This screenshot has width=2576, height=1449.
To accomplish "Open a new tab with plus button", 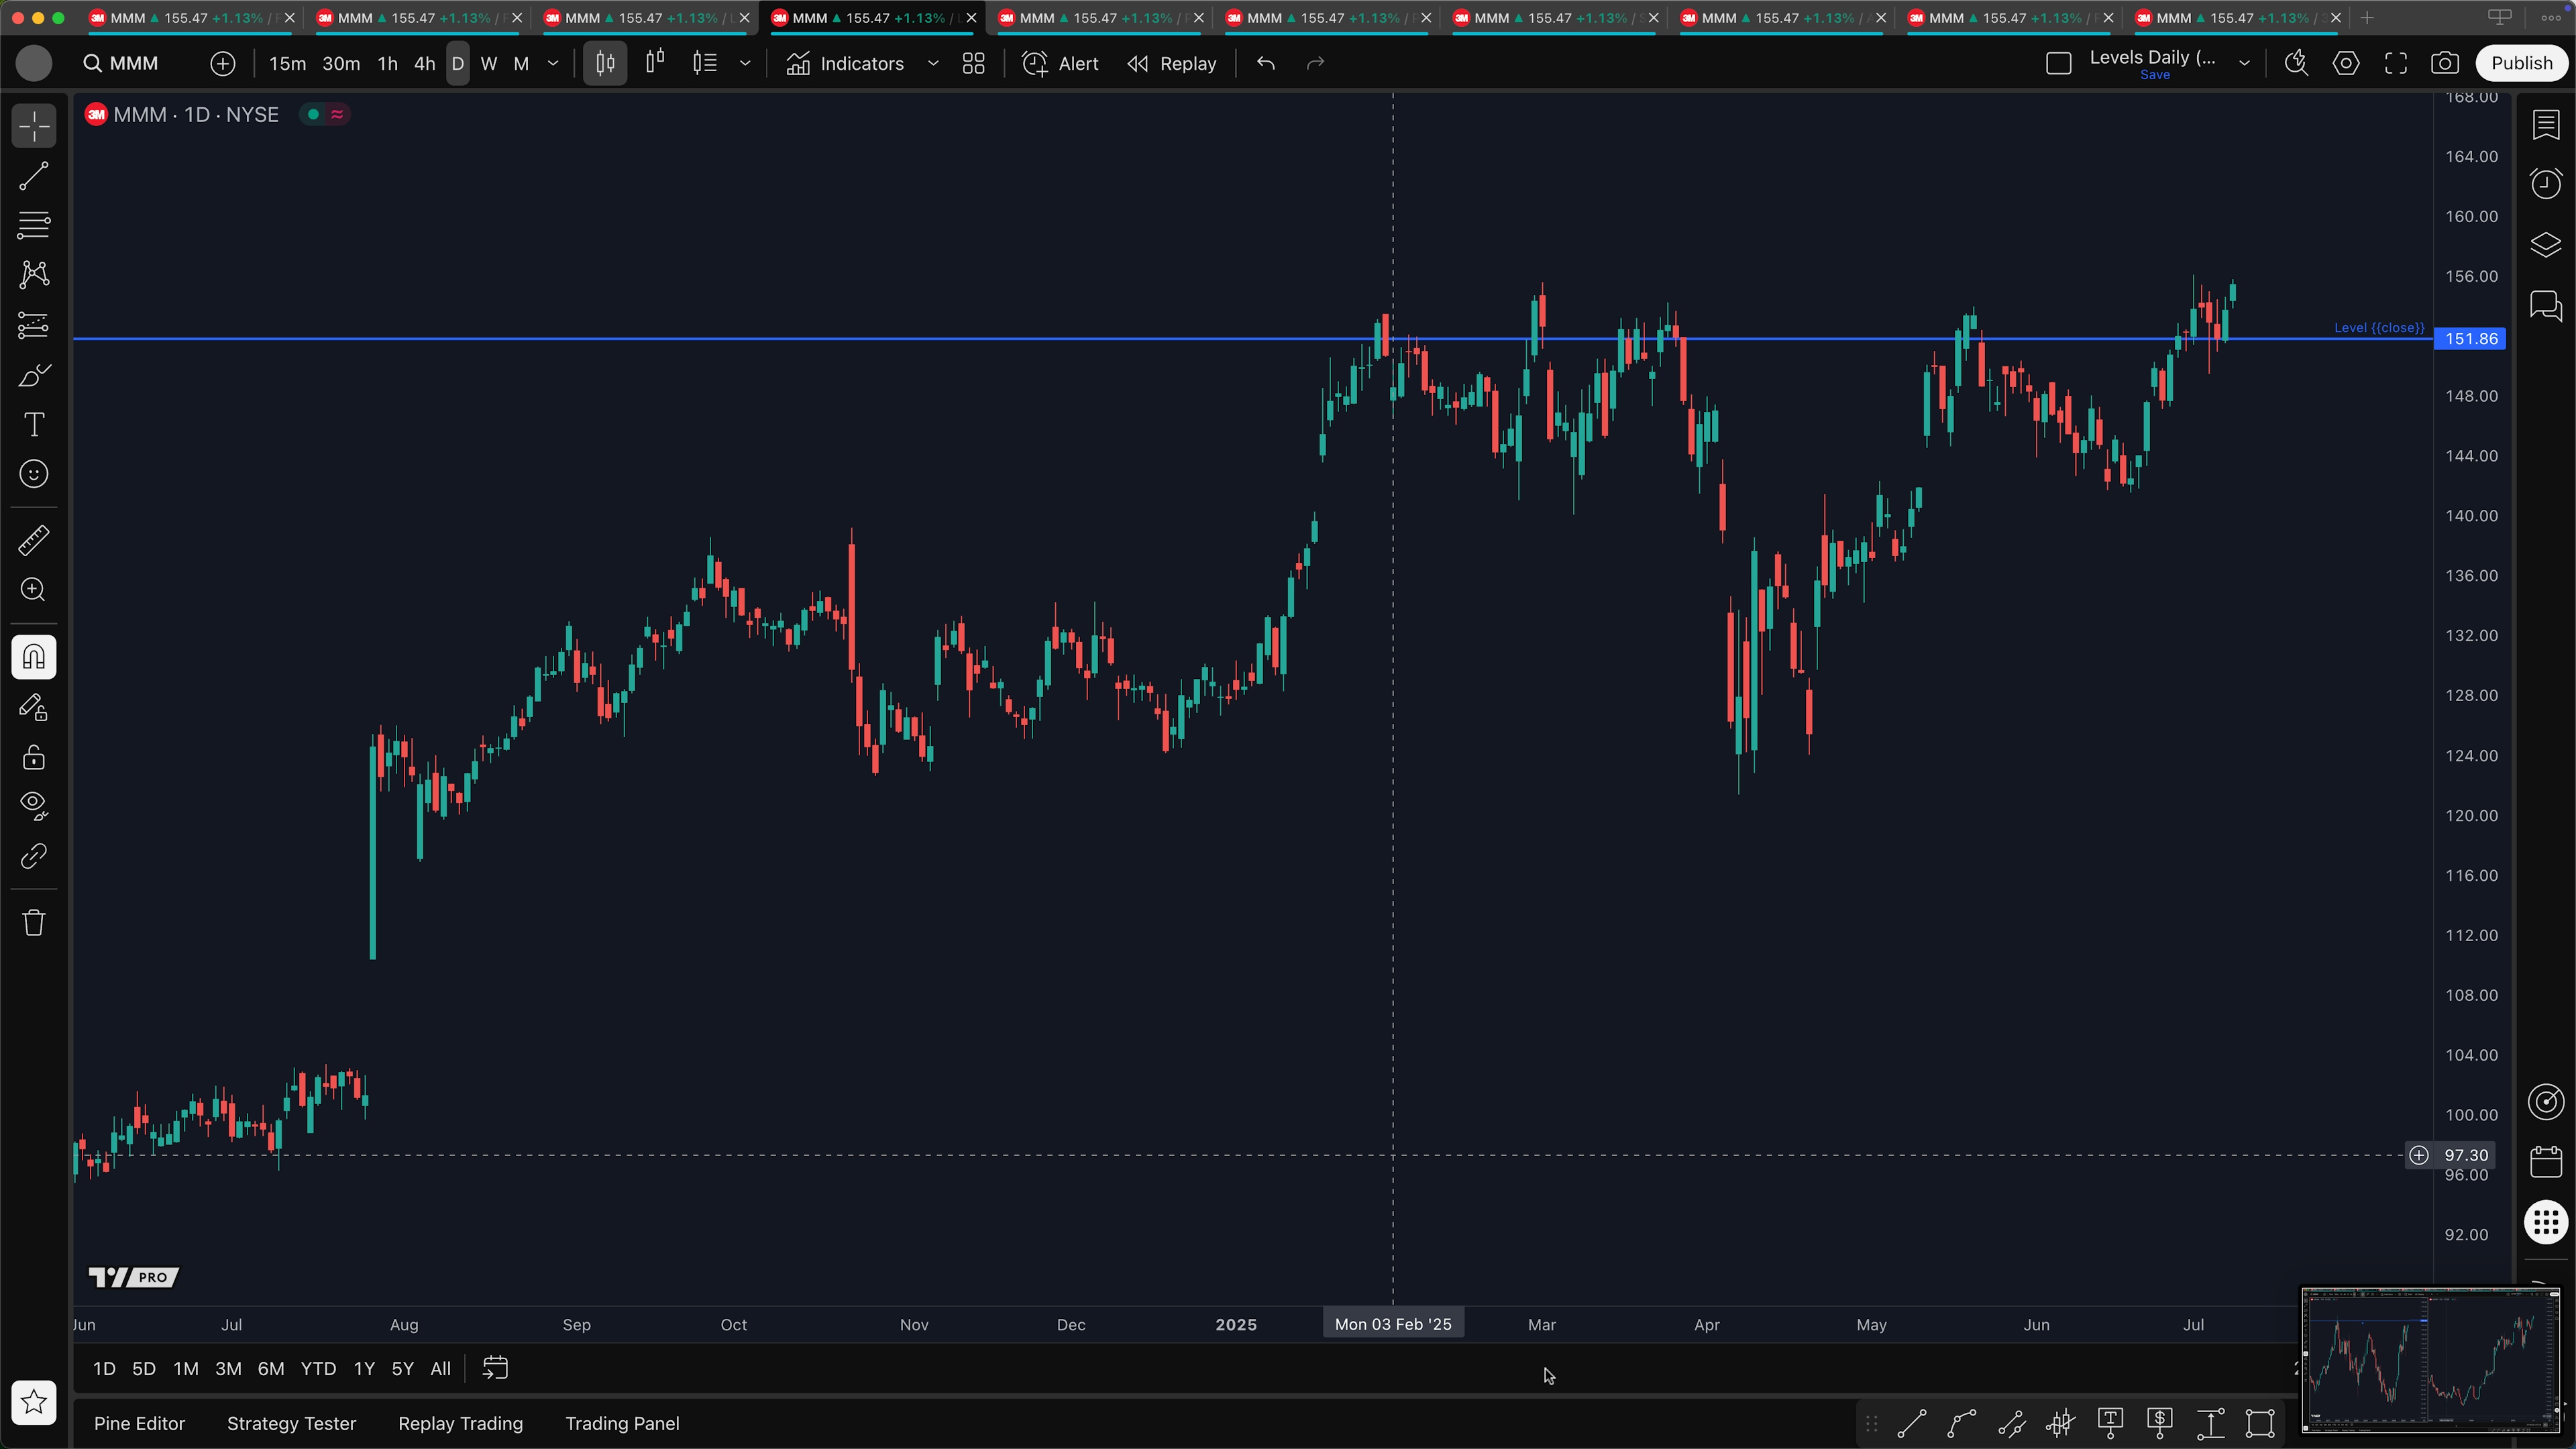I will 2367,18.
